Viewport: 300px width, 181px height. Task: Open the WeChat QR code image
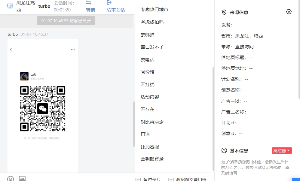(43, 109)
